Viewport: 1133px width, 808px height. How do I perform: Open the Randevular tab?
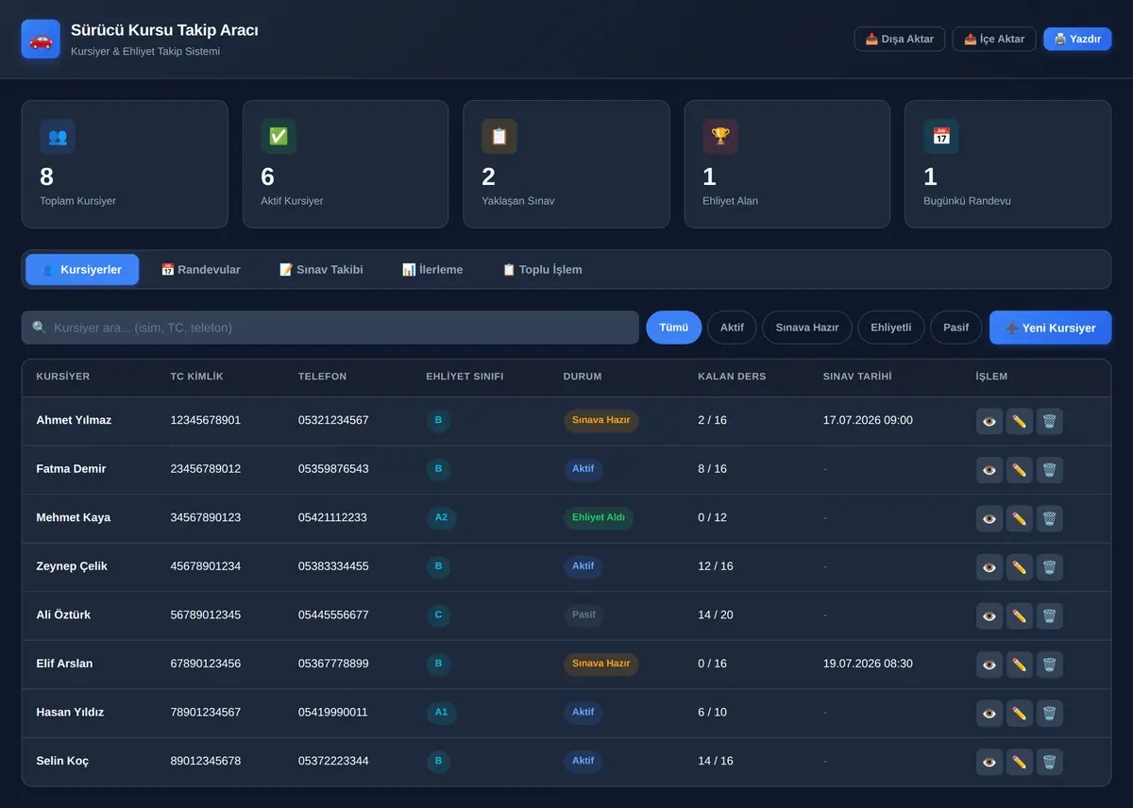201,270
